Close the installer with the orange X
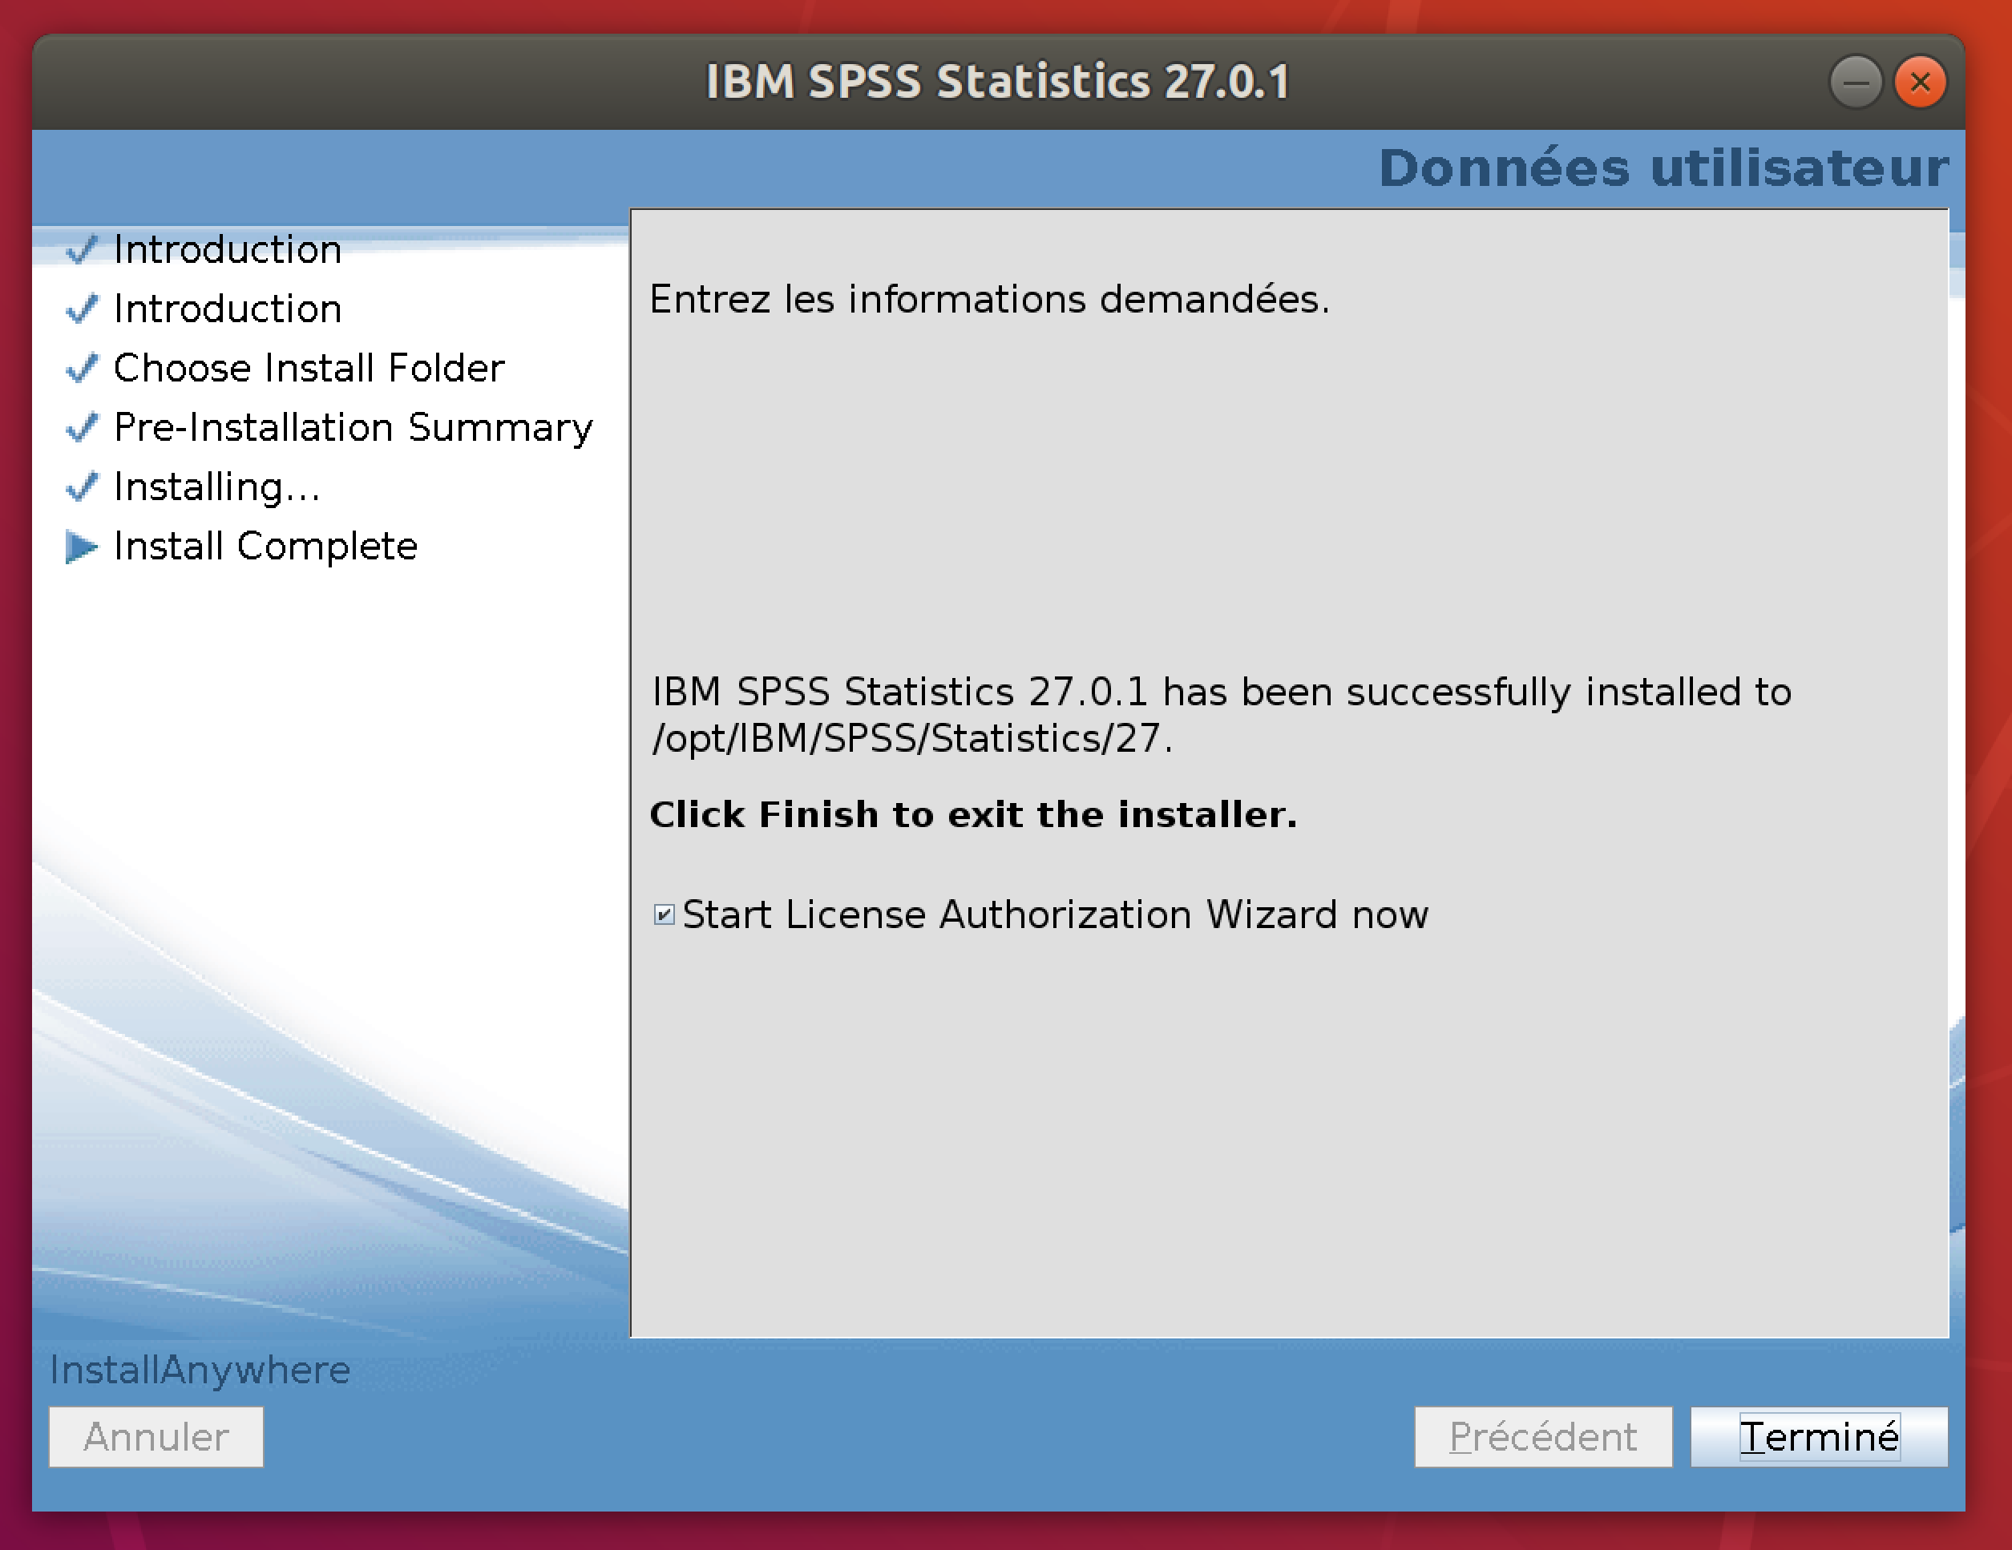 point(1920,82)
